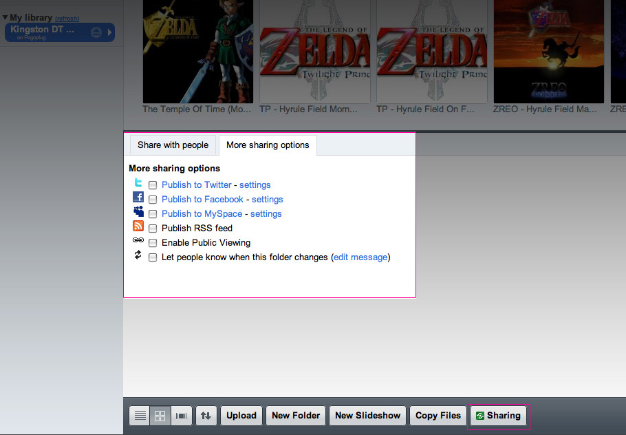The height and width of the screenshot is (435, 626).
Task: Collapse the My library tree
Action: tap(6, 17)
